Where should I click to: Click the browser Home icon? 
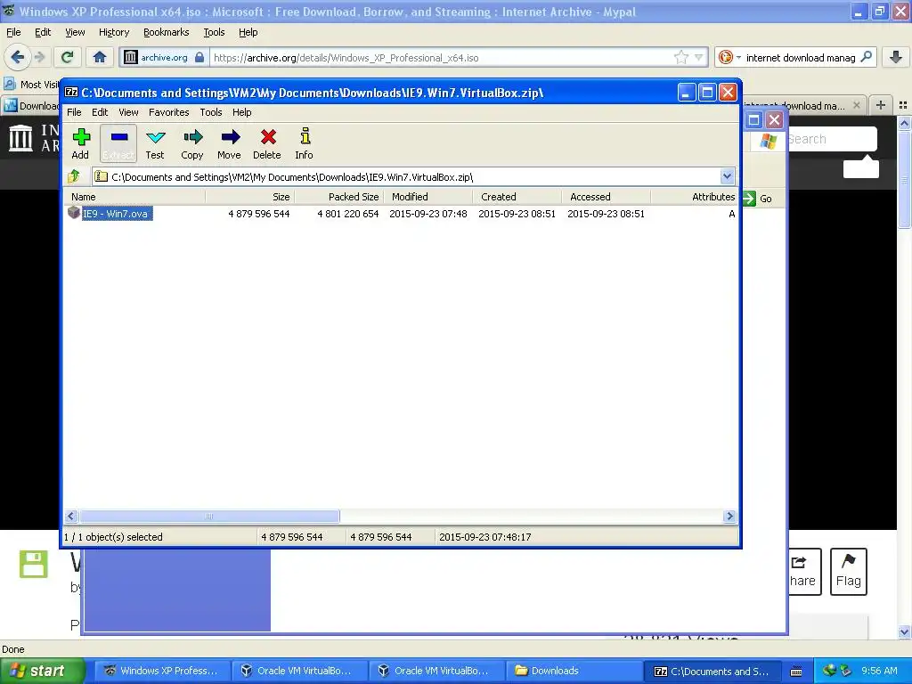[100, 57]
